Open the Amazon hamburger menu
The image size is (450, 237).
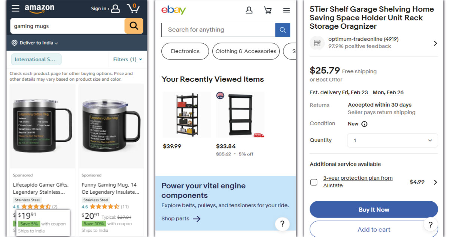coord(15,8)
